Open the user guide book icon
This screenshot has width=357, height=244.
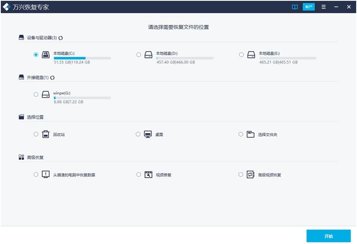point(295,7)
